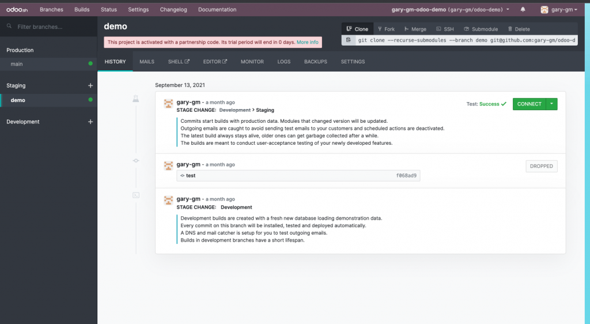
Task: Follow the More info link in trial banner
Action: (308, 42)
